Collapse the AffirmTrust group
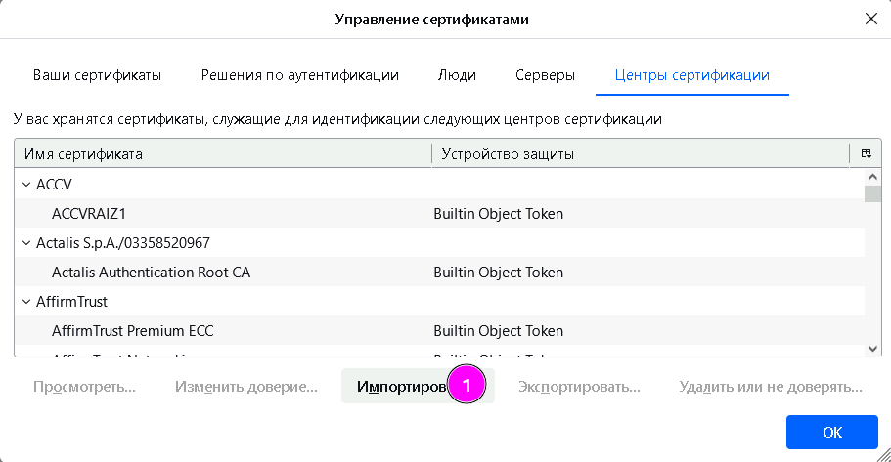Viewport: 891px width, 462px height. click(x=25, y=302)
